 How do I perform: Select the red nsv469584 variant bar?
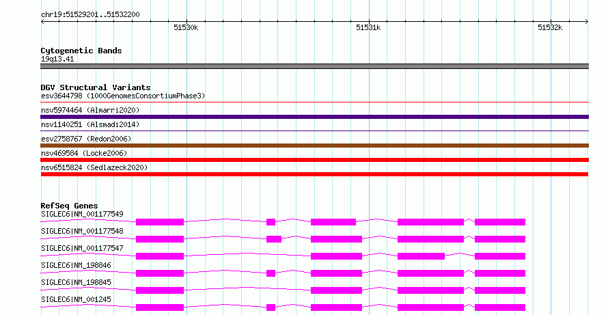tap(314, 160)
